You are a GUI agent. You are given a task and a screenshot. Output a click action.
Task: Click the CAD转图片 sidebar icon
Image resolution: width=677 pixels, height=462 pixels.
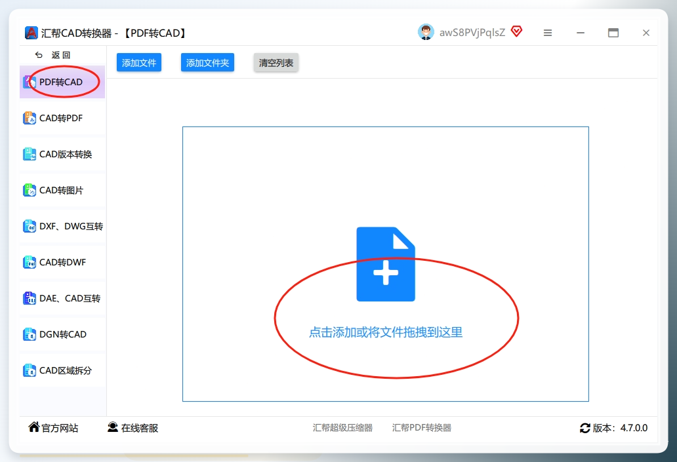point(30,190)
